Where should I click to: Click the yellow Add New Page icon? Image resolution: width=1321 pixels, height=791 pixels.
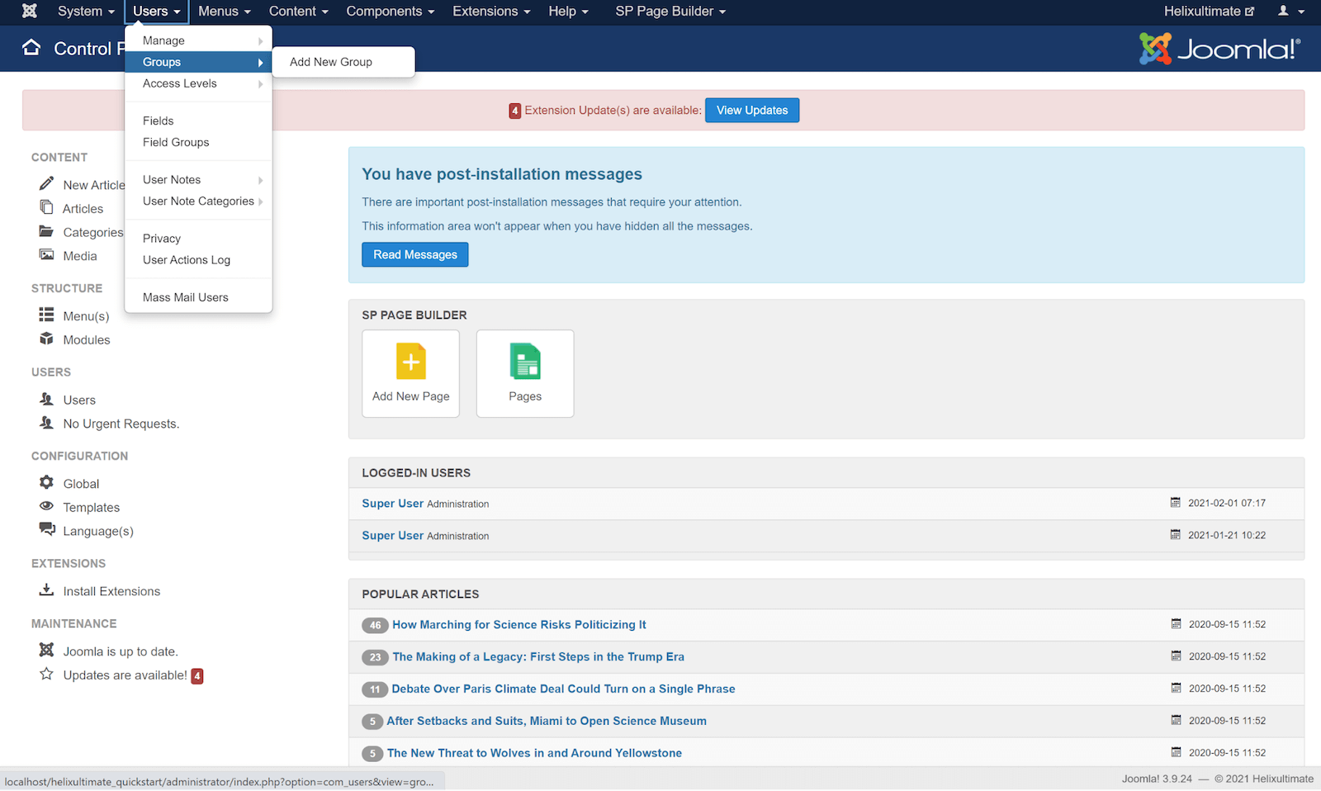[x=410, y=362]
